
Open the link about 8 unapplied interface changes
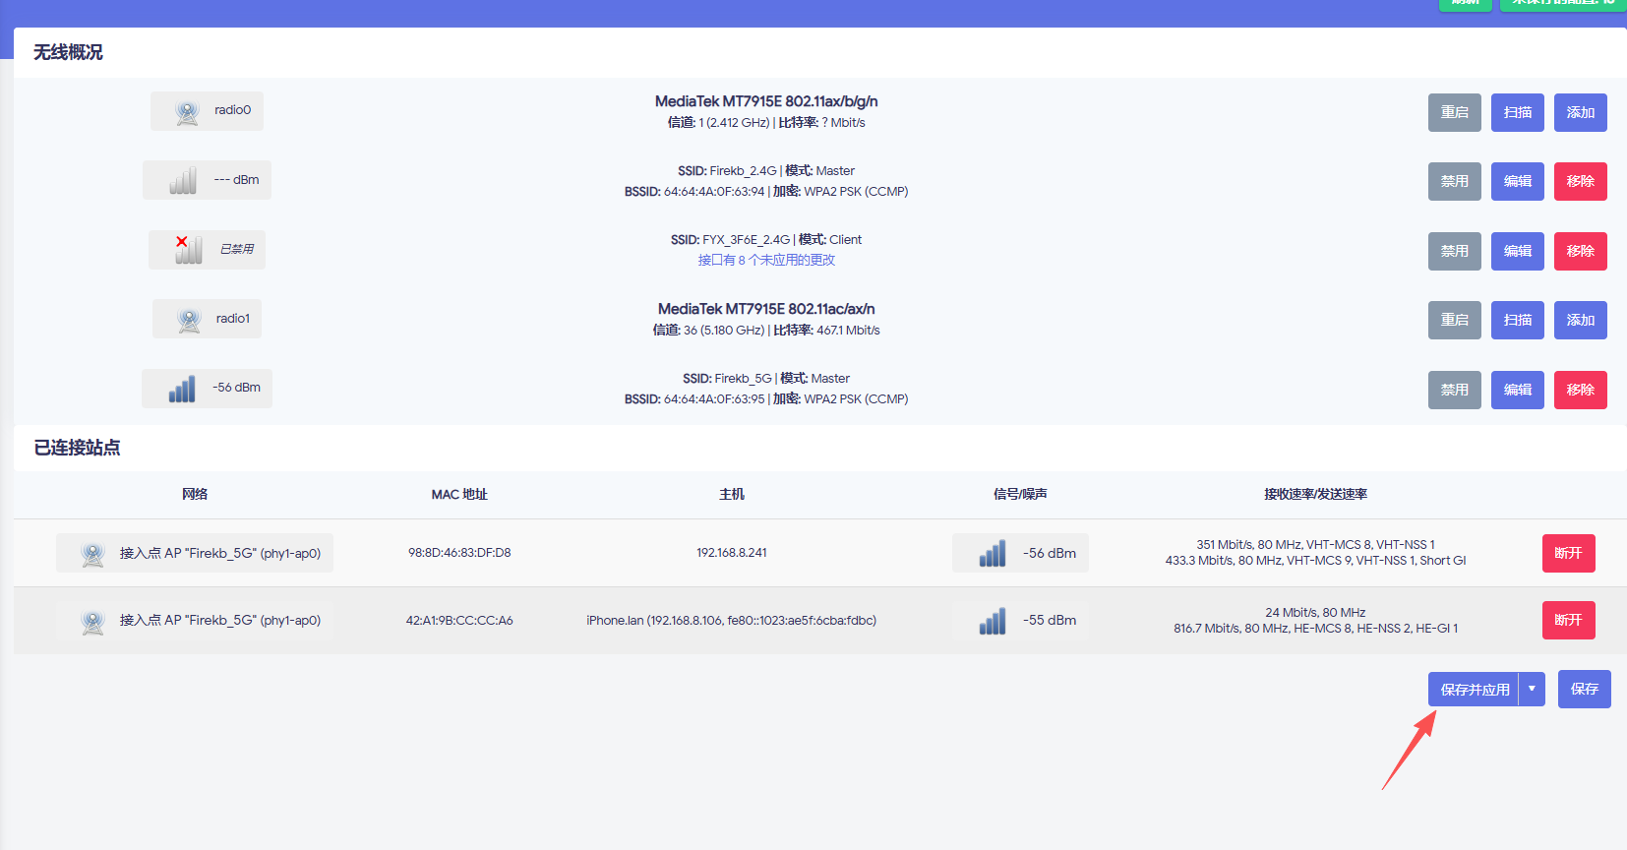766,260
